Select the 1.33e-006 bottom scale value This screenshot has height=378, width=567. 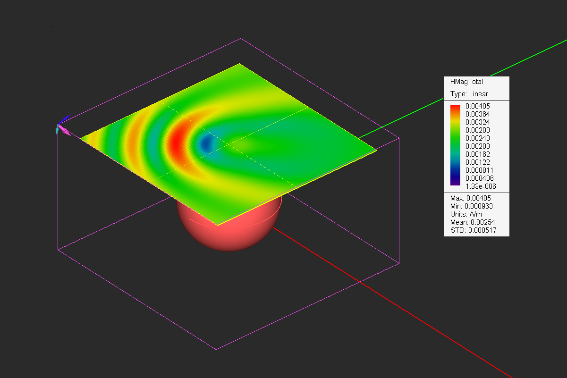(481, 186)
